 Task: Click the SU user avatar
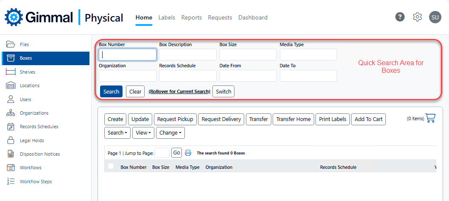(435, 17)
